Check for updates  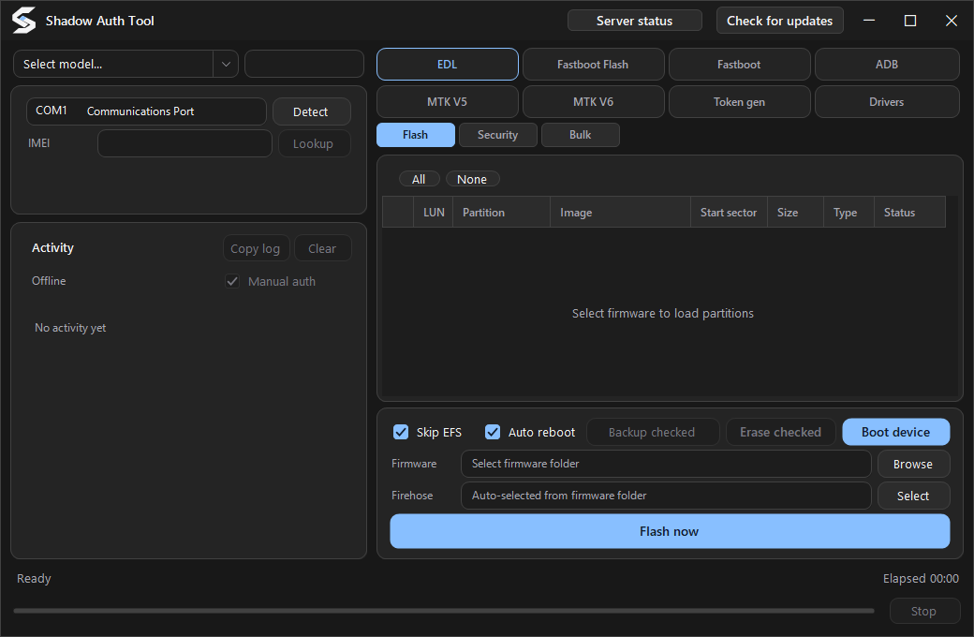[x=779, y=21]
